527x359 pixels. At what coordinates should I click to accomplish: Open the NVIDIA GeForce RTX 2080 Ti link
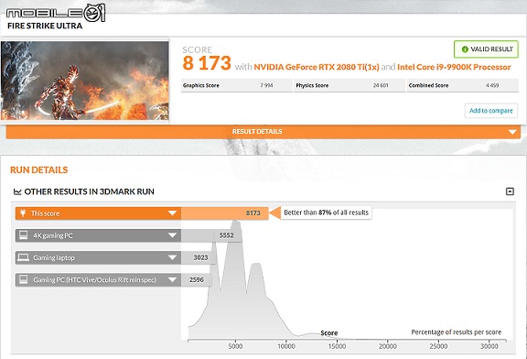click(x=317, y=67)
